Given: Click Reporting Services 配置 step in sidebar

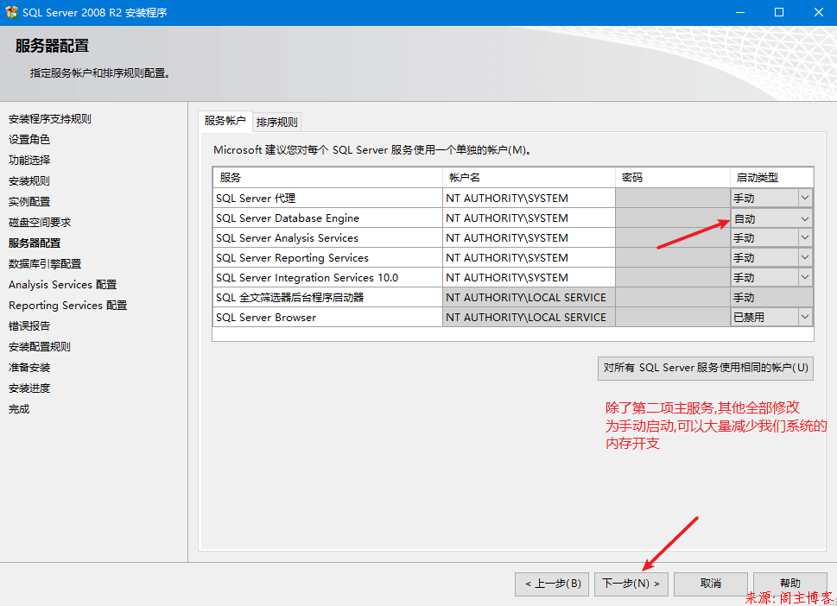Looking at the screenshot, I should click(x=67, y=305).
